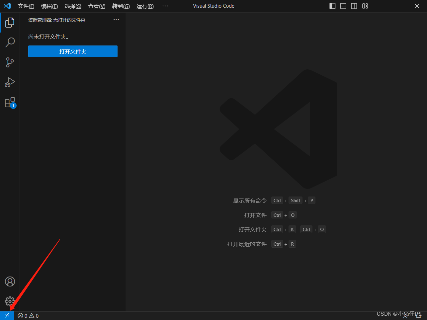Open the Accounts menu
Screen dimensions: 427x320
[x=10, y=281]
